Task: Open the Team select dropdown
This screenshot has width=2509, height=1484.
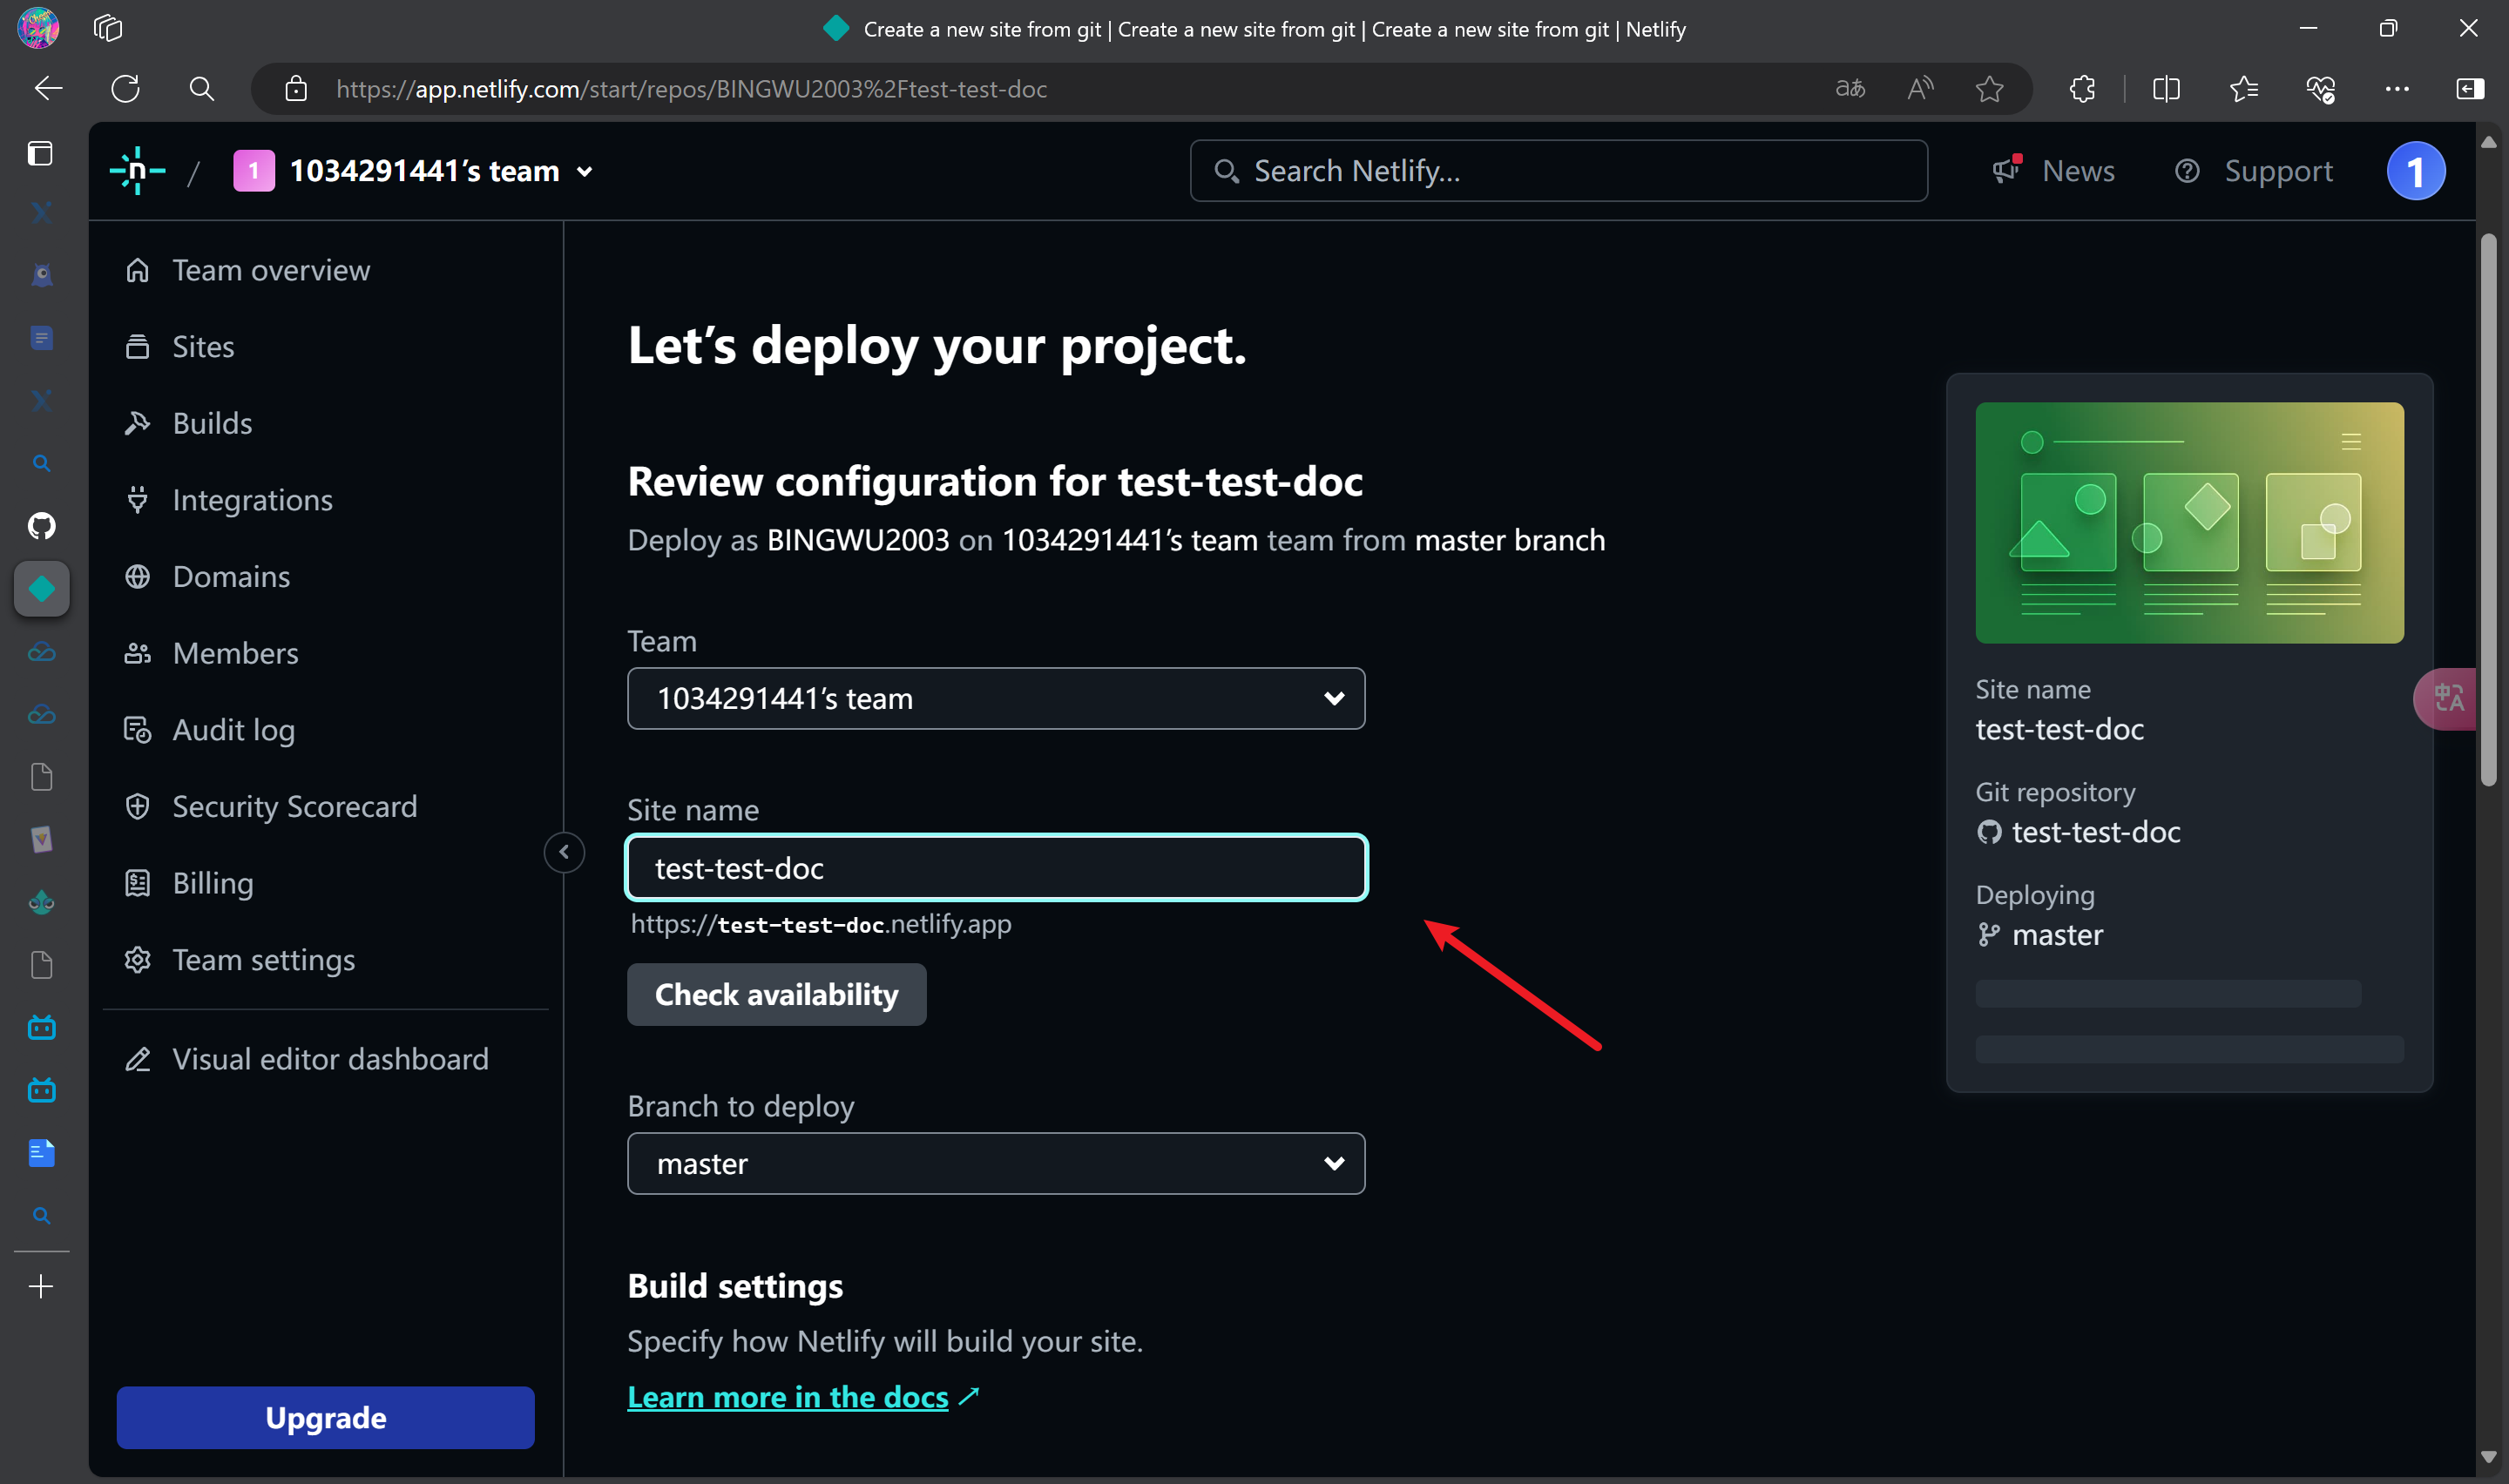Action: click(x=995, y=698)
